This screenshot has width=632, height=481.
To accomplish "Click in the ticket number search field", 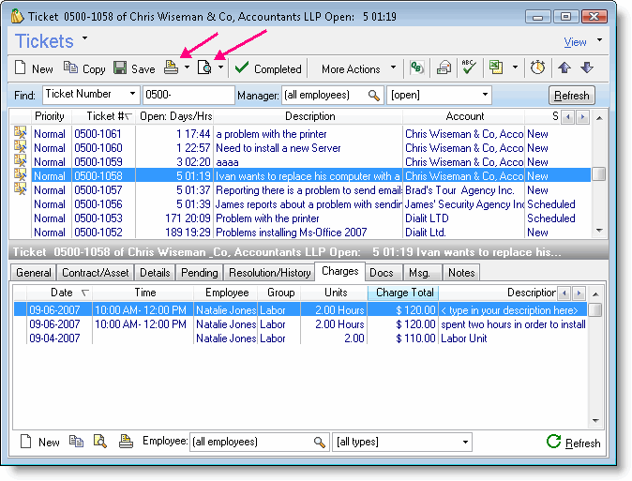I will point(188,96).
